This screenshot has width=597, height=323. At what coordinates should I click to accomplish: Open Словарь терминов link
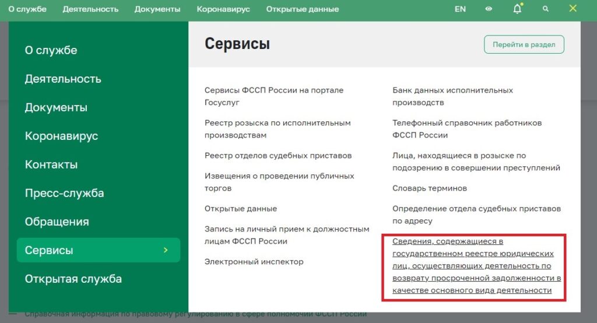tap(429, 188)
